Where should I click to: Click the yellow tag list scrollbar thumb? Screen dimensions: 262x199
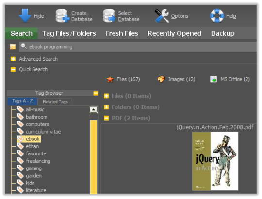(x=94, y=157)
